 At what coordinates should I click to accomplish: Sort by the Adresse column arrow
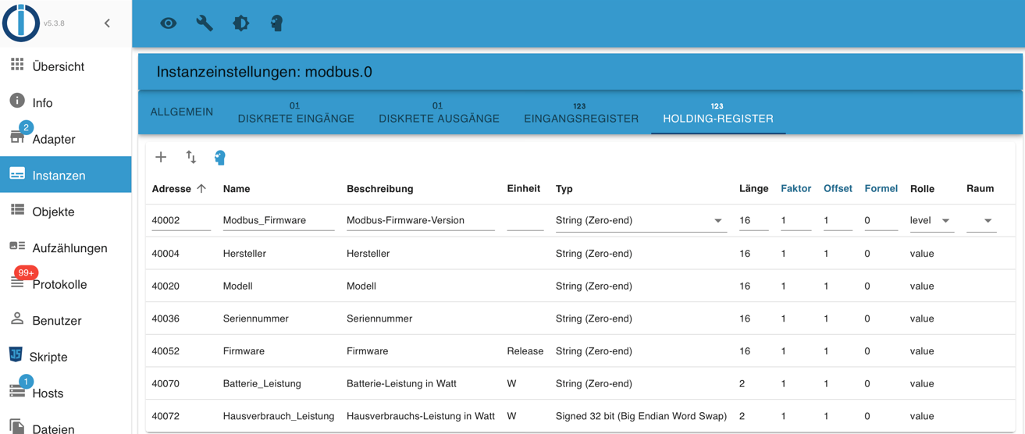(x=201, y=188)
